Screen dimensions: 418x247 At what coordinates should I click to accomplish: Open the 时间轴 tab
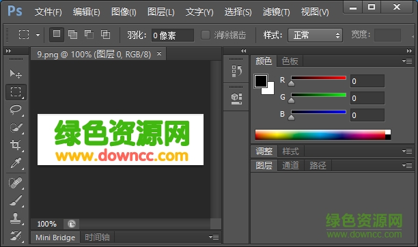click(x=97, y=237)
